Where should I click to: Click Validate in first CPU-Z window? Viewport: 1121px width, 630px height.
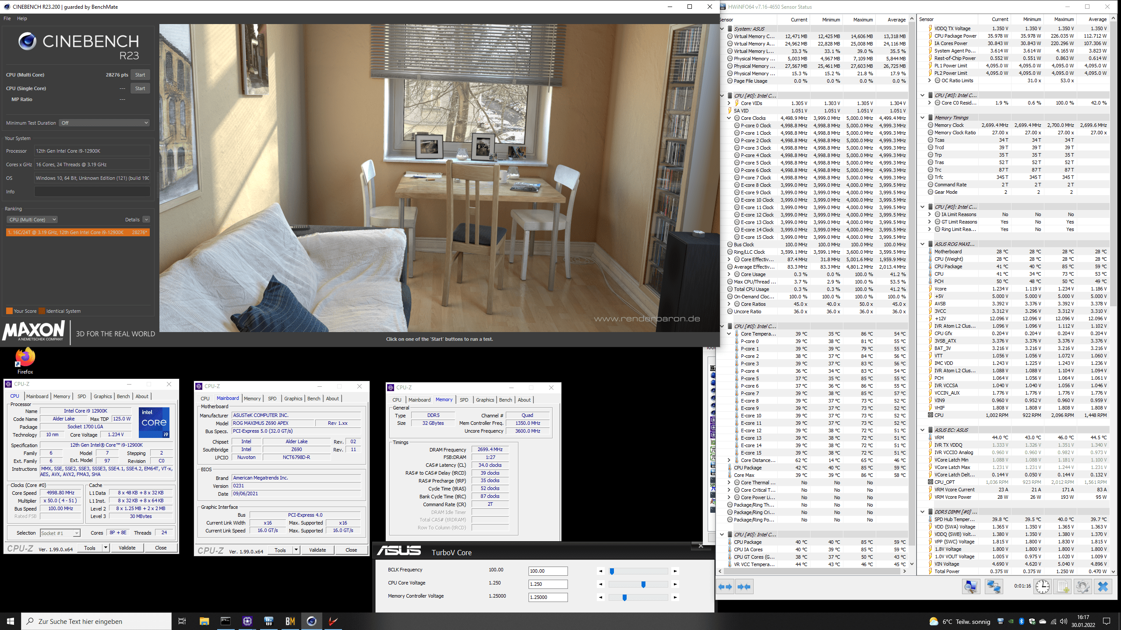[x=127, y=548]
